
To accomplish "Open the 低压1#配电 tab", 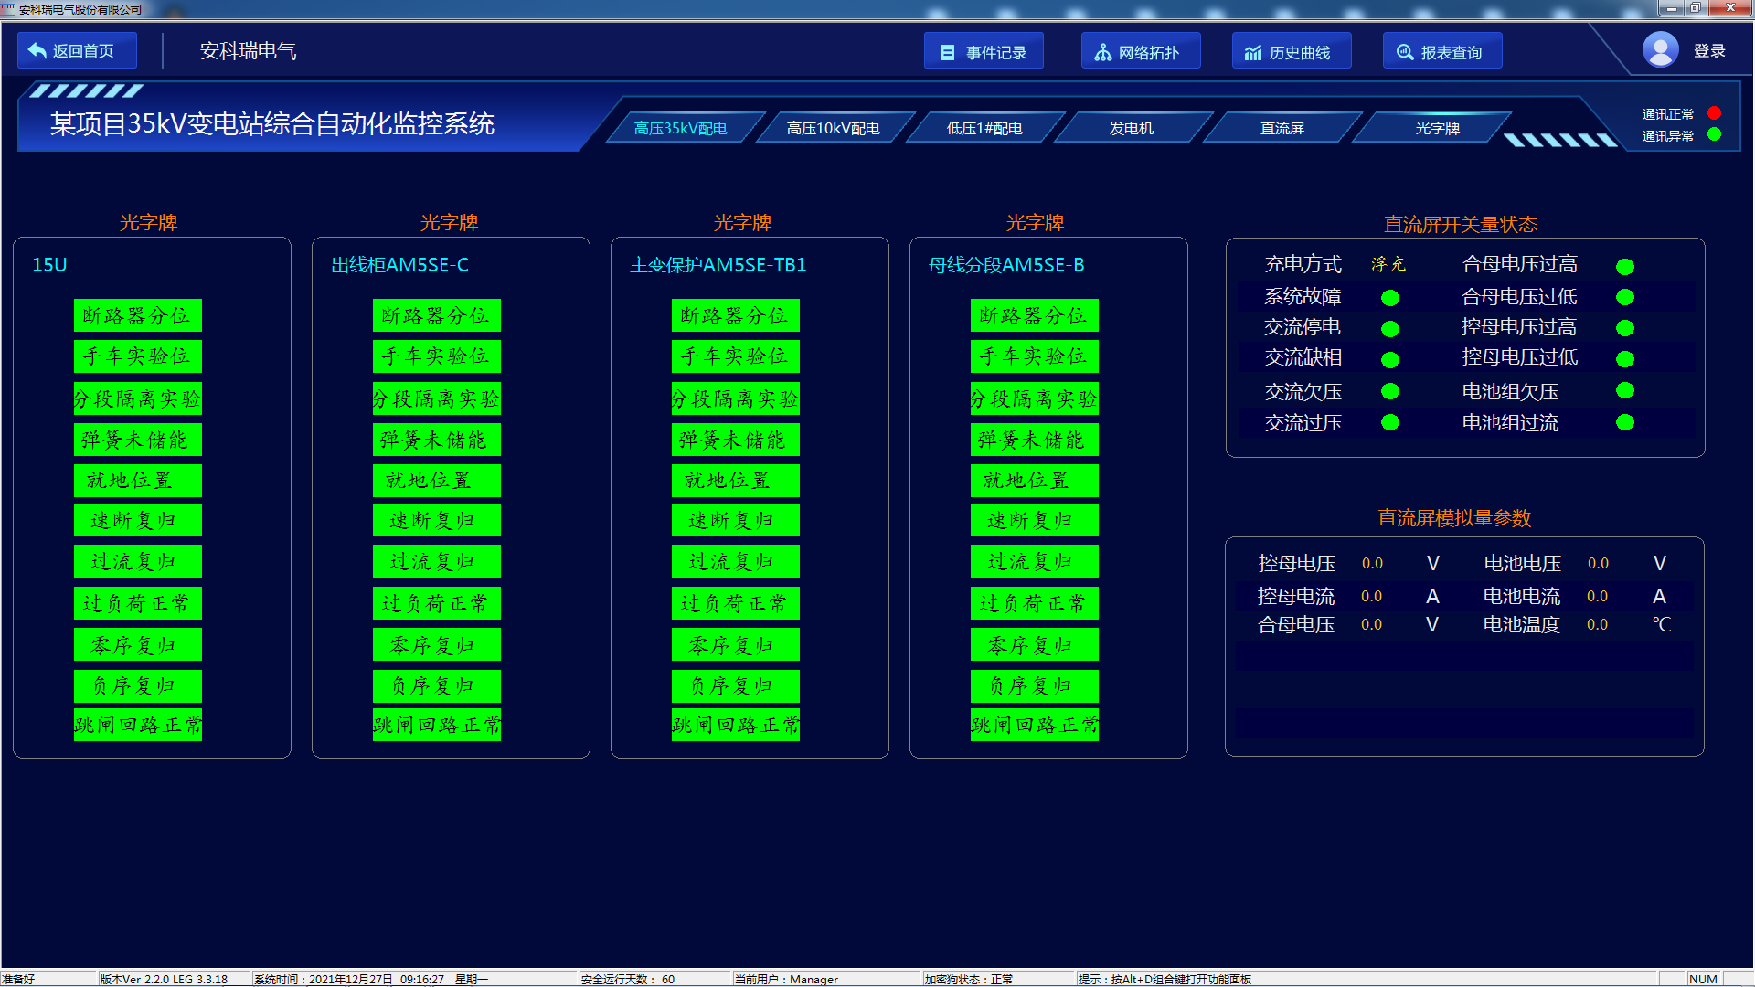I will [984, 128].
